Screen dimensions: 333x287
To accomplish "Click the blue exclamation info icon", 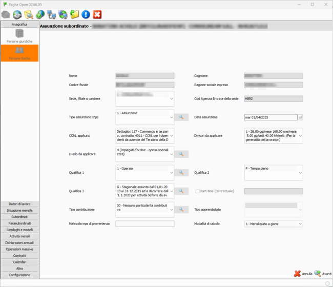I will pyautogui.click(x=86, y=14).
